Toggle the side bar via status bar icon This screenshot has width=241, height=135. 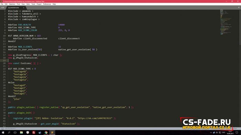[2, 128]
